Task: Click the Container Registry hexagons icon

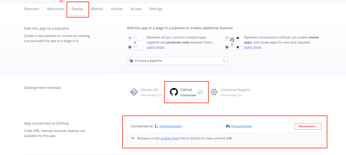Action: click(214, 92)
